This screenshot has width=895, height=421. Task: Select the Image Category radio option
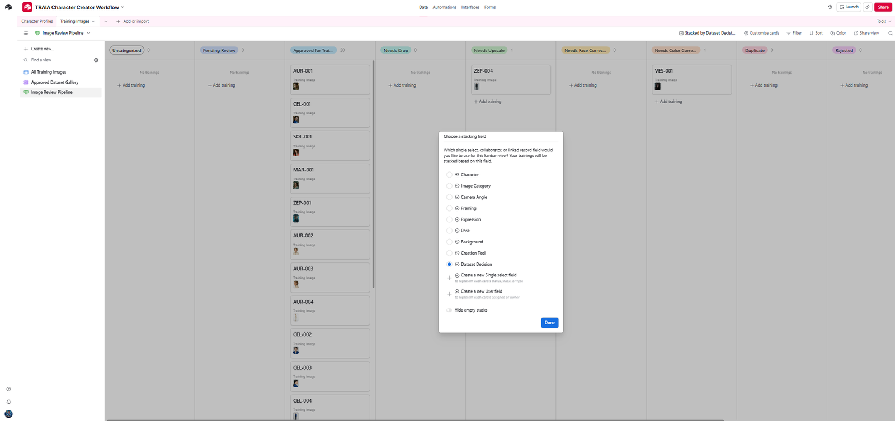pyautogui.click(x=449, y=186)
